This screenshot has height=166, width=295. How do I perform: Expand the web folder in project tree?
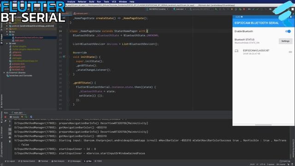coord(7,43)
